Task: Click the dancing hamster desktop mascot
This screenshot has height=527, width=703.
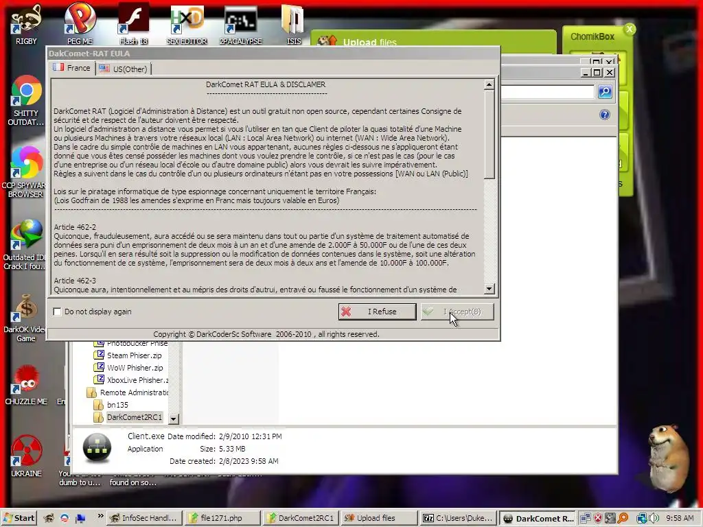Action: tap(668, 457)
